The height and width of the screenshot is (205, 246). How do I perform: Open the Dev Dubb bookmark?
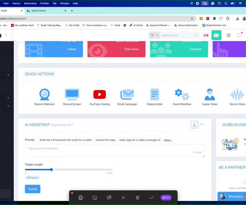coord(72,25)
